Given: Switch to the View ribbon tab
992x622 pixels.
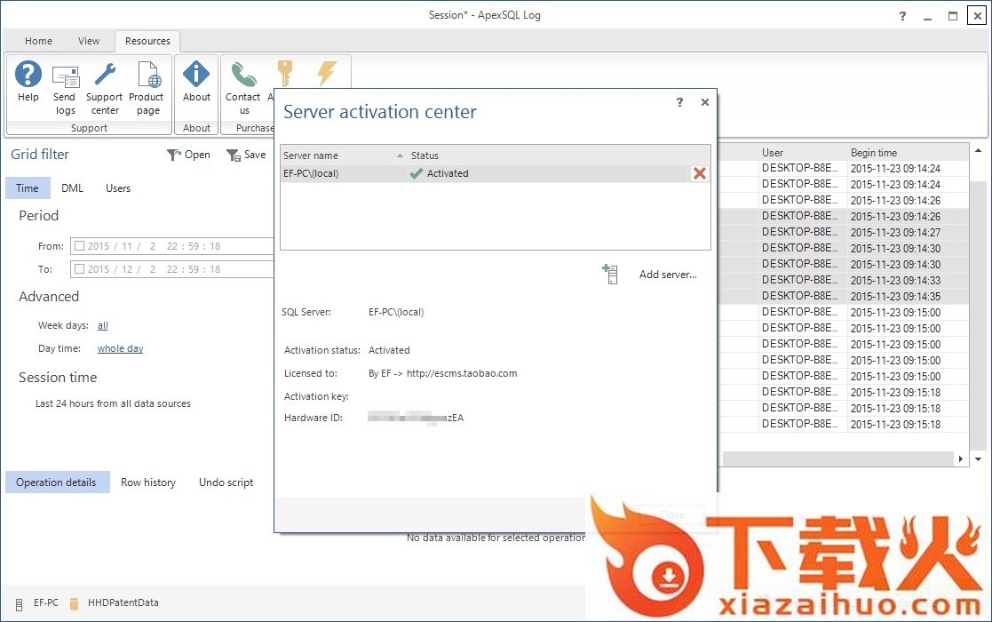Looking at the screenshot, I should [89, 41].
